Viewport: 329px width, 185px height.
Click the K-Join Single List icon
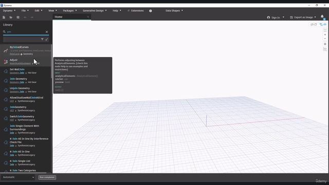coord(6,163)
